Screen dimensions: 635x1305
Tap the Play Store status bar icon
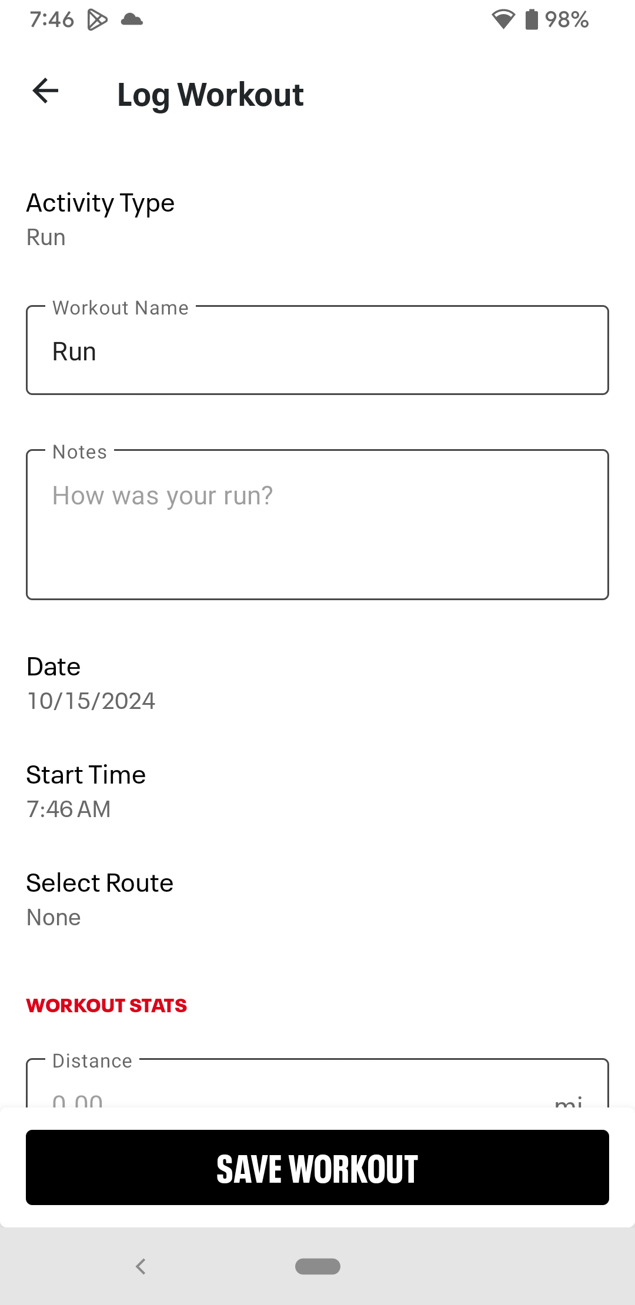(x=97, y=20)
